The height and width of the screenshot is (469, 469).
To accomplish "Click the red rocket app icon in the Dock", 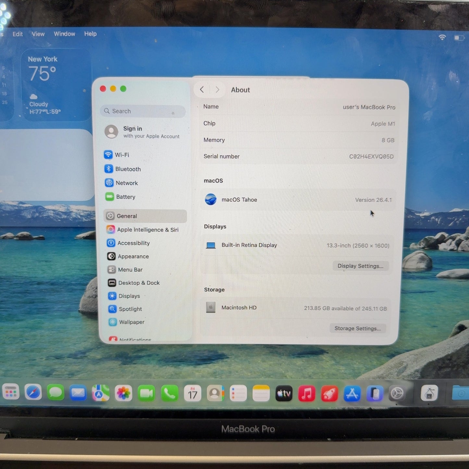I will [x=329, y=393].
